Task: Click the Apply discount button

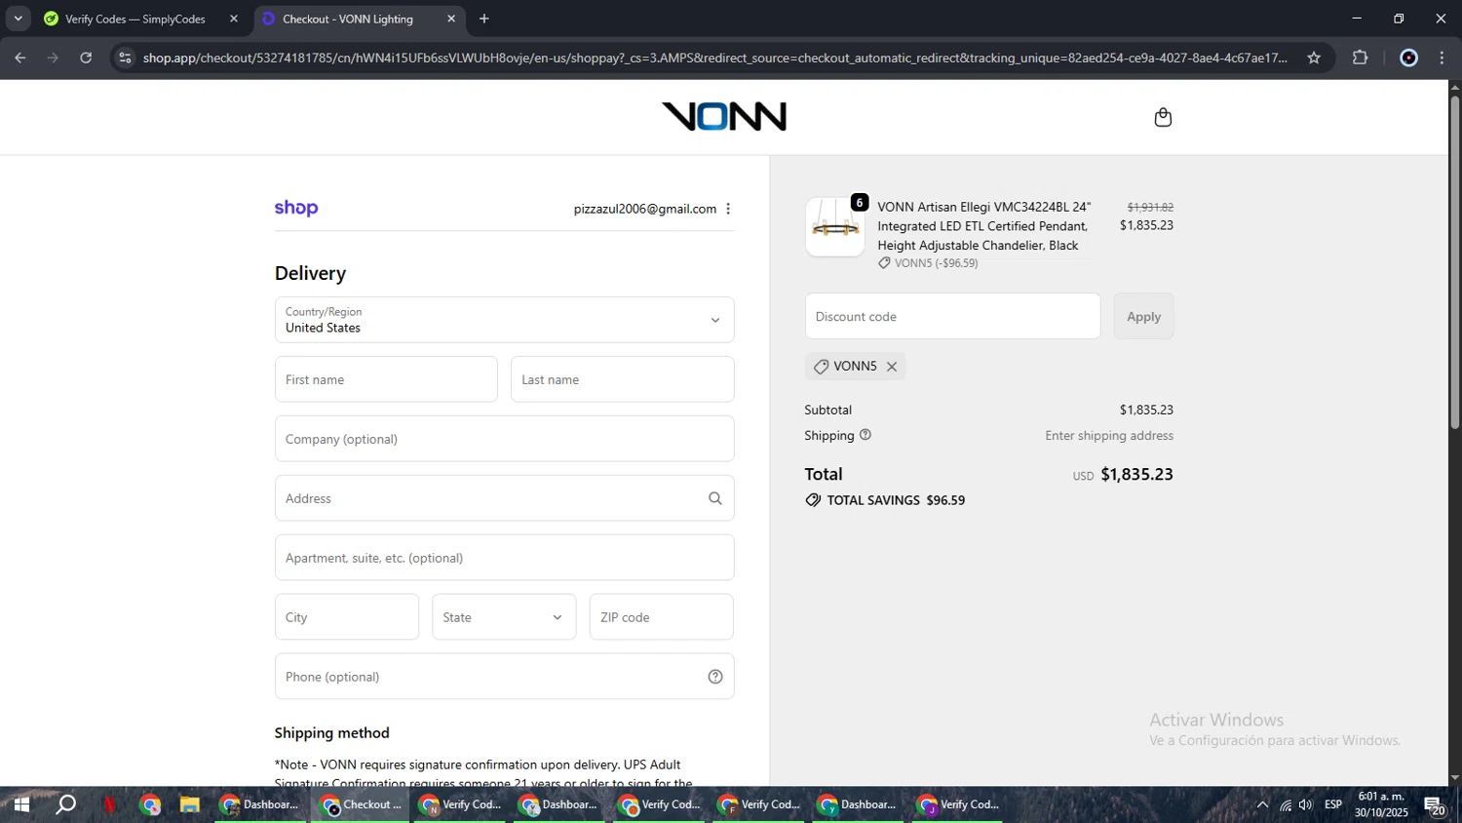Action: [1143, 316]
